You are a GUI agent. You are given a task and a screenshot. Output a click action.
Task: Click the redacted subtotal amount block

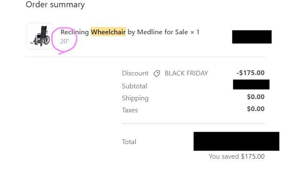(251, 84)
